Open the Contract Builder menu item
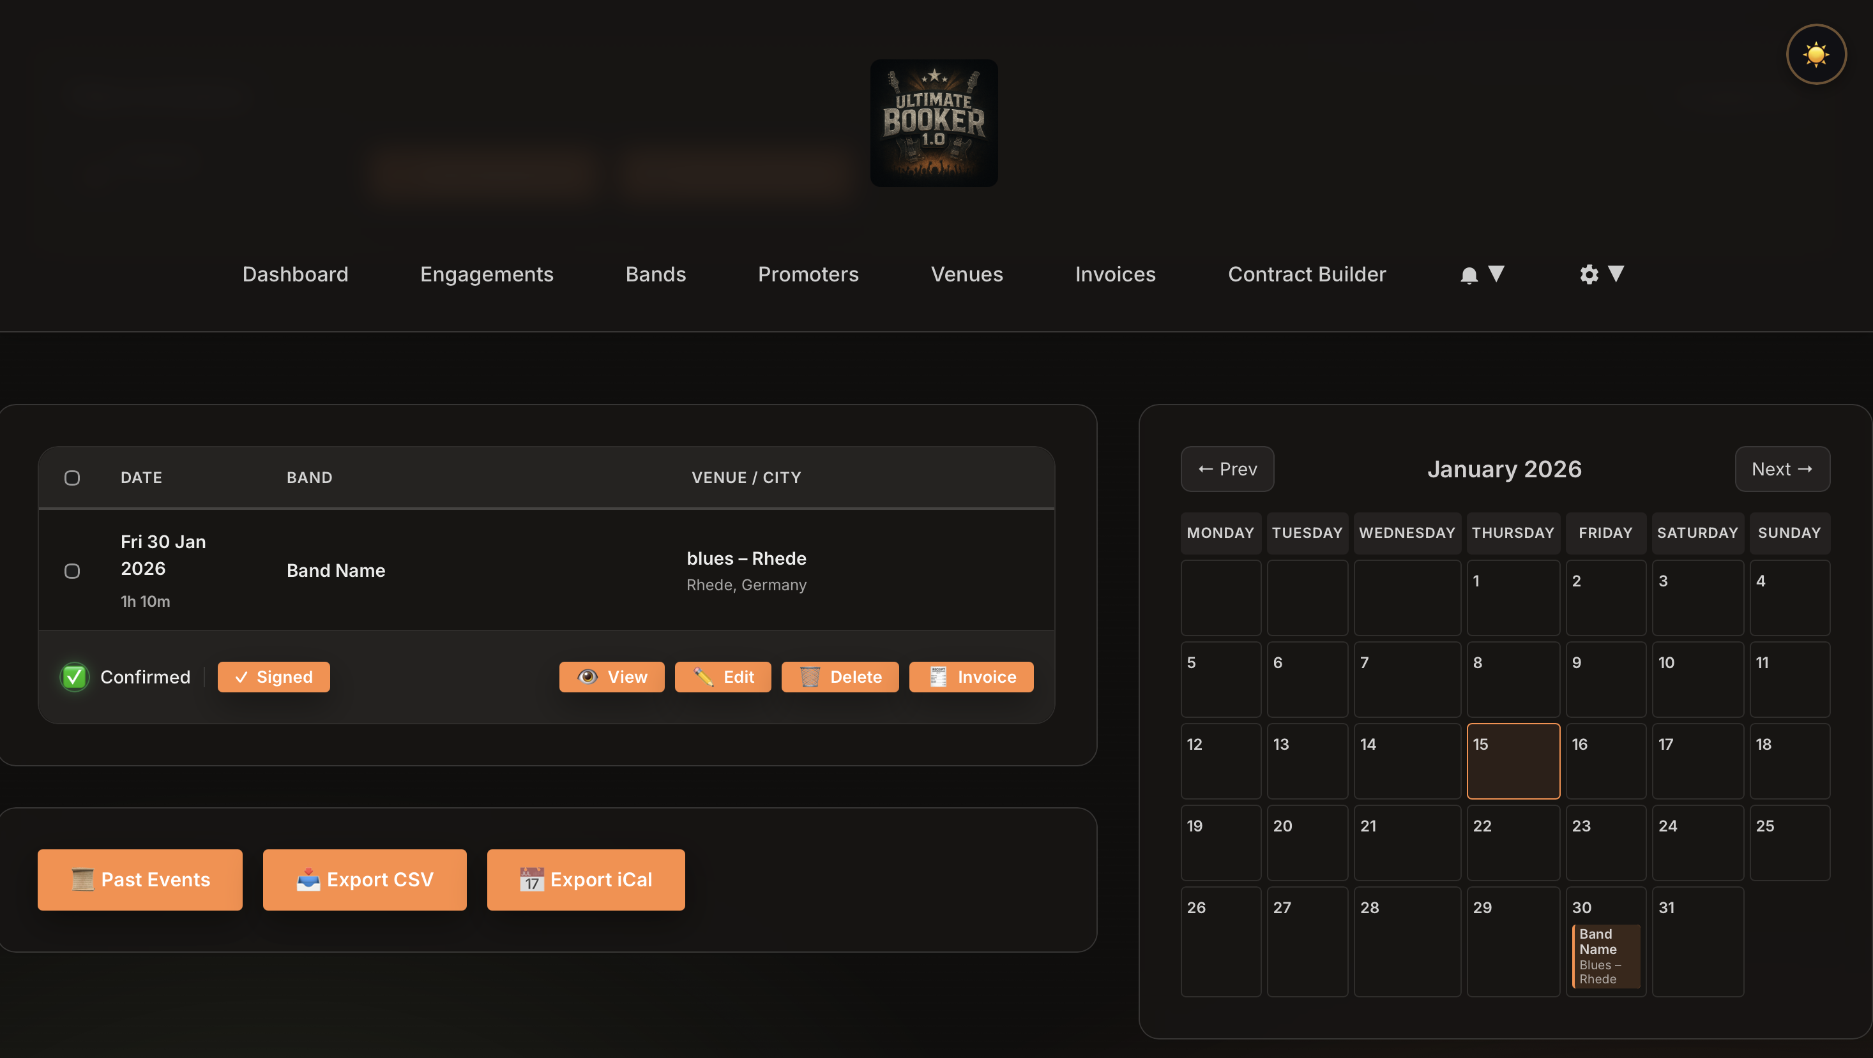Image resolution: width=1873 pixels, height=1058 pixels. pyautogui.click(x=1307, y=274)
